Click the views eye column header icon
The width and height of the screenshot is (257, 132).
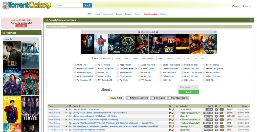click(220, 106)
